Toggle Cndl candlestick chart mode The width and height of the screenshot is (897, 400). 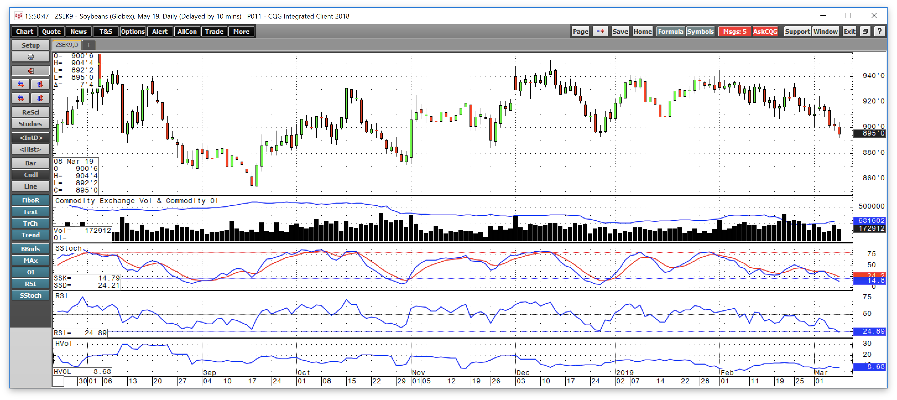30,175
